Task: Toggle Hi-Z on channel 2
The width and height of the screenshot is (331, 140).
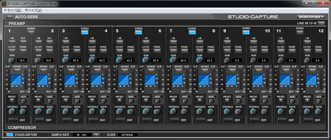Action: pyautogui.click(x=49, y=42)
